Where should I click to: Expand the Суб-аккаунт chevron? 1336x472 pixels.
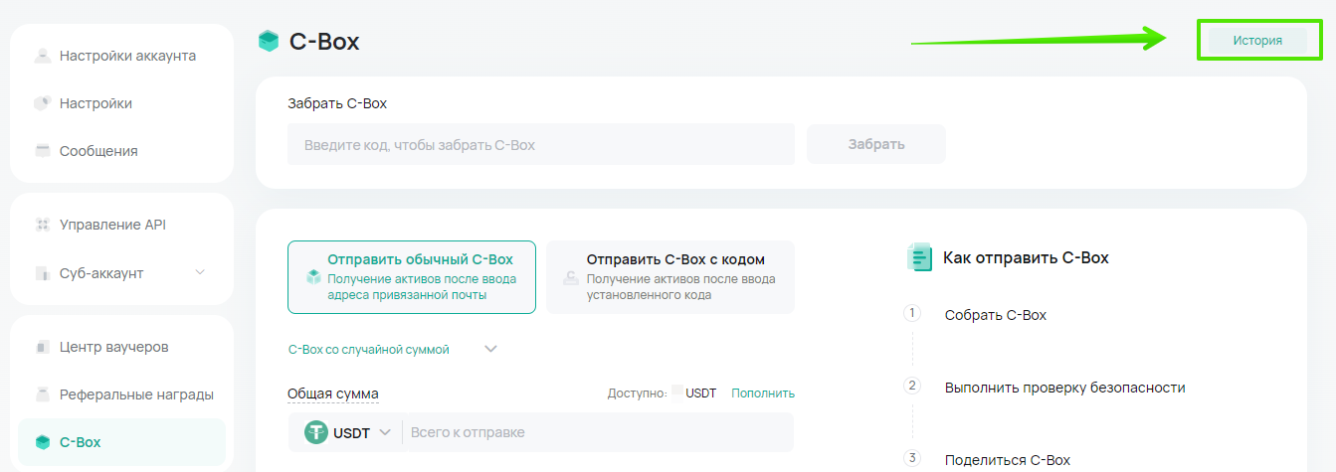click(x=200, y=272)
